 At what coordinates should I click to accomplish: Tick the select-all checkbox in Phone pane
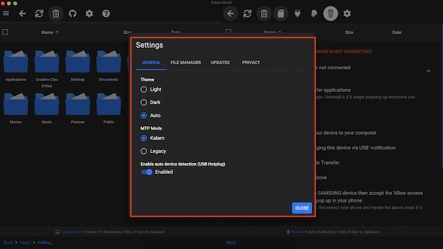click(229, 31)
